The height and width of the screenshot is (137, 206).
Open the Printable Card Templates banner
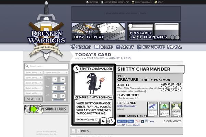(154, 32)
